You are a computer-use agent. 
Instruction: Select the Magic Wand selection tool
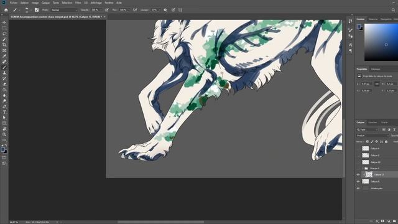4,39
